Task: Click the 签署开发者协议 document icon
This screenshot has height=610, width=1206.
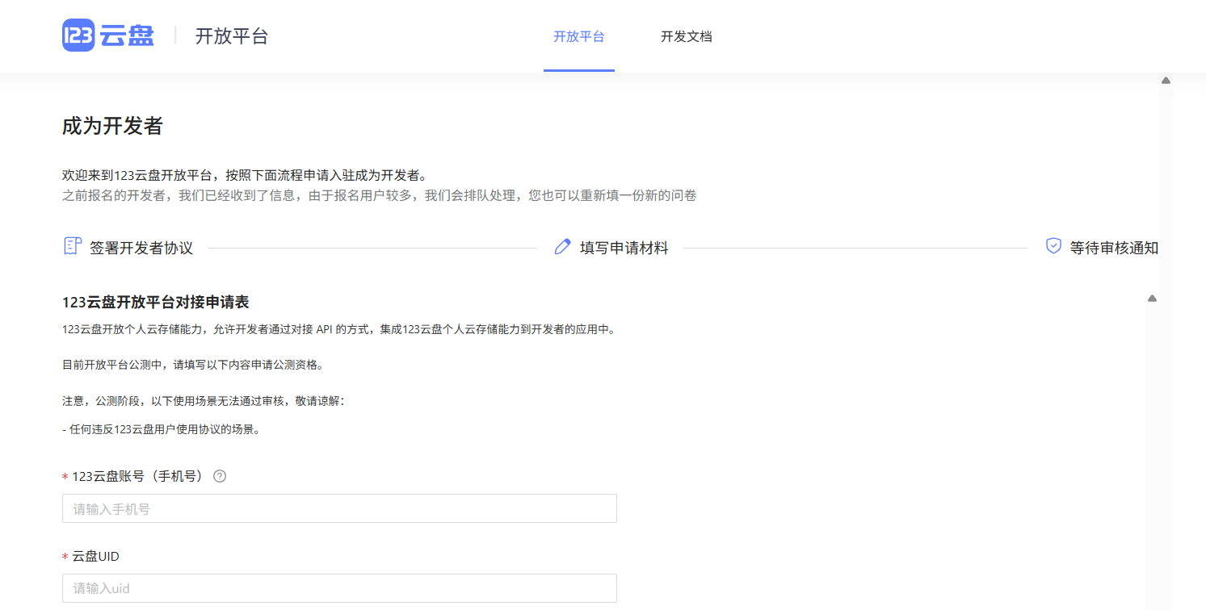Action: tap(73, 247)
